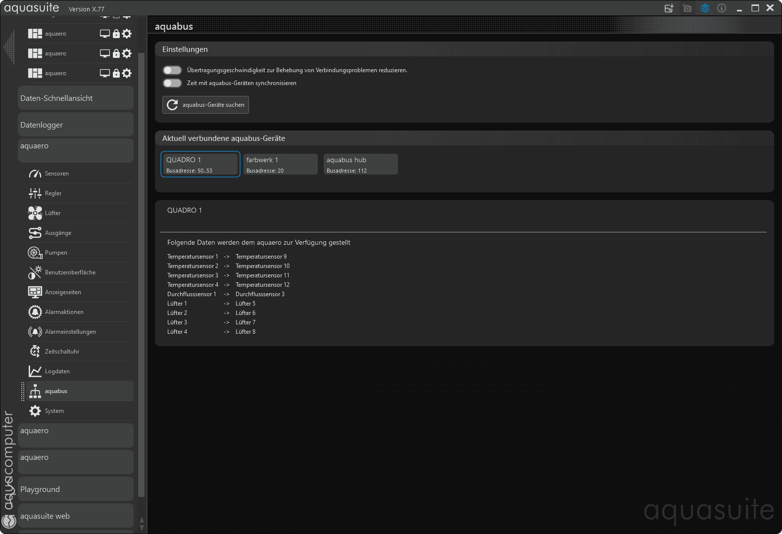Select the aquabus sidebar entry
The image size is (782, 534).
(x=80, y=391)
